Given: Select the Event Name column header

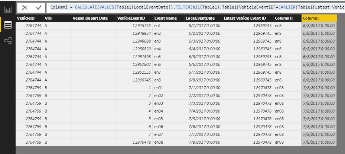Looking at the screenshot, I should (x=168, y=18).
